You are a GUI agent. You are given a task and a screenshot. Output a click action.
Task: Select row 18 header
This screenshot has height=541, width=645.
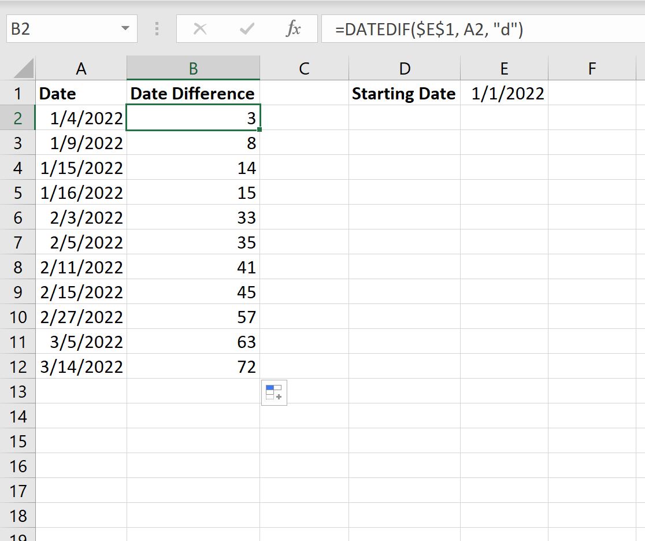(18, 516)
